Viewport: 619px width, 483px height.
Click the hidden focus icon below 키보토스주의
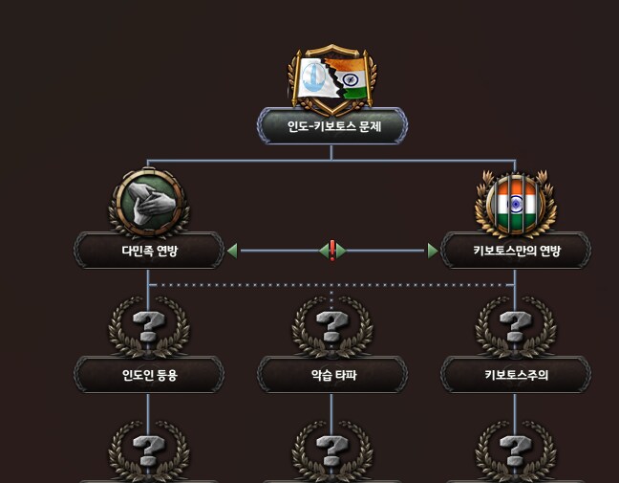tap(516, 451)
